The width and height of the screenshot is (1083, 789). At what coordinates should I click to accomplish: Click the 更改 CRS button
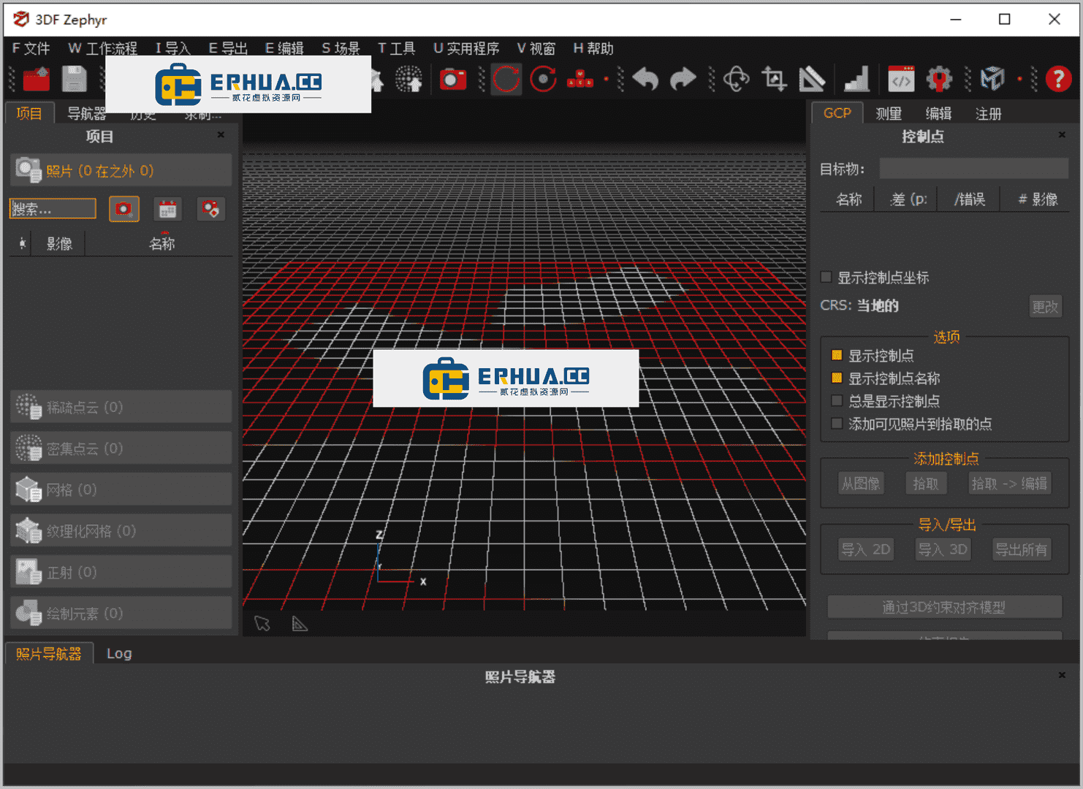pyautogui.click(x=1045, y=306)
